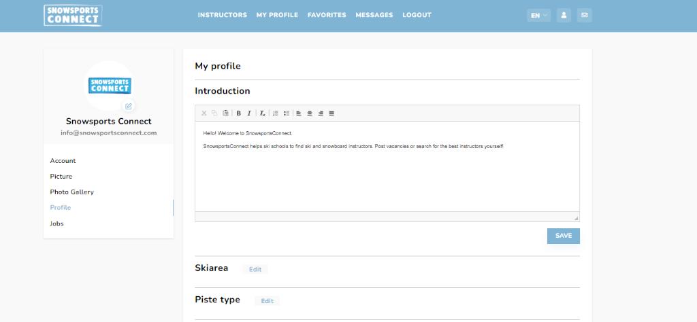Click inside the introduction text editor
This screenshot has height=322, width=697.
387,177
